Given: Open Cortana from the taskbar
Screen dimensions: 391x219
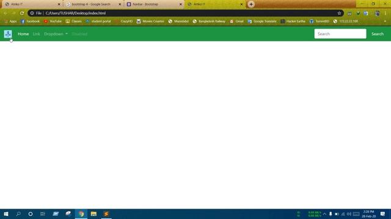Looking at the screenshot, I should (x=31, y=214).
